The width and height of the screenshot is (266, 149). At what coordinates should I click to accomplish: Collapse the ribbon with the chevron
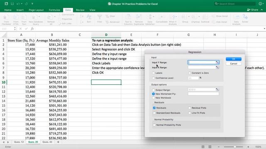[262, 10]
